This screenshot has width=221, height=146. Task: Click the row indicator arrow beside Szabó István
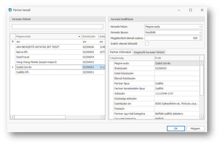13,67
